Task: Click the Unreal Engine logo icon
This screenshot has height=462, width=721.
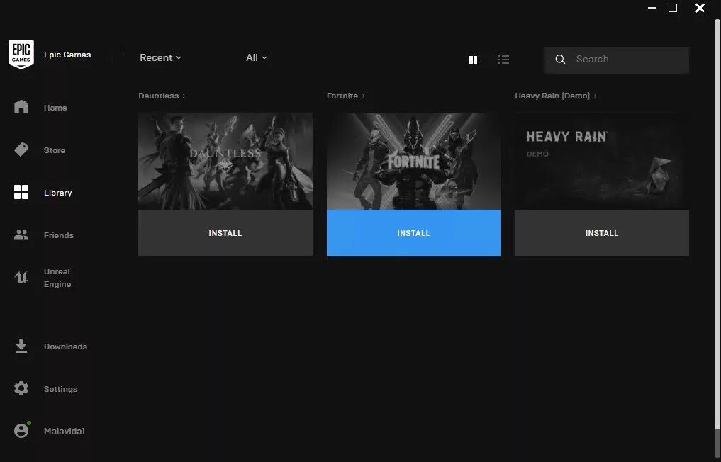Action: pos(21,277)
